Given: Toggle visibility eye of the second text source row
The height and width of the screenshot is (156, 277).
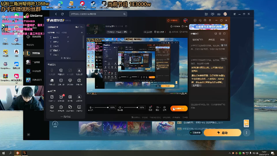Looking at the screenshot, I should click(x=68, y=42).
